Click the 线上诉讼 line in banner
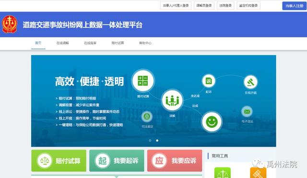Viewport: 307px width, 178px height. [87, 111]
